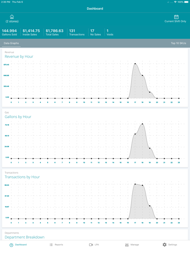This screenshot has width=190, height=253.
Task: Tap the Dashboard header title
Action: coord(95,9)
